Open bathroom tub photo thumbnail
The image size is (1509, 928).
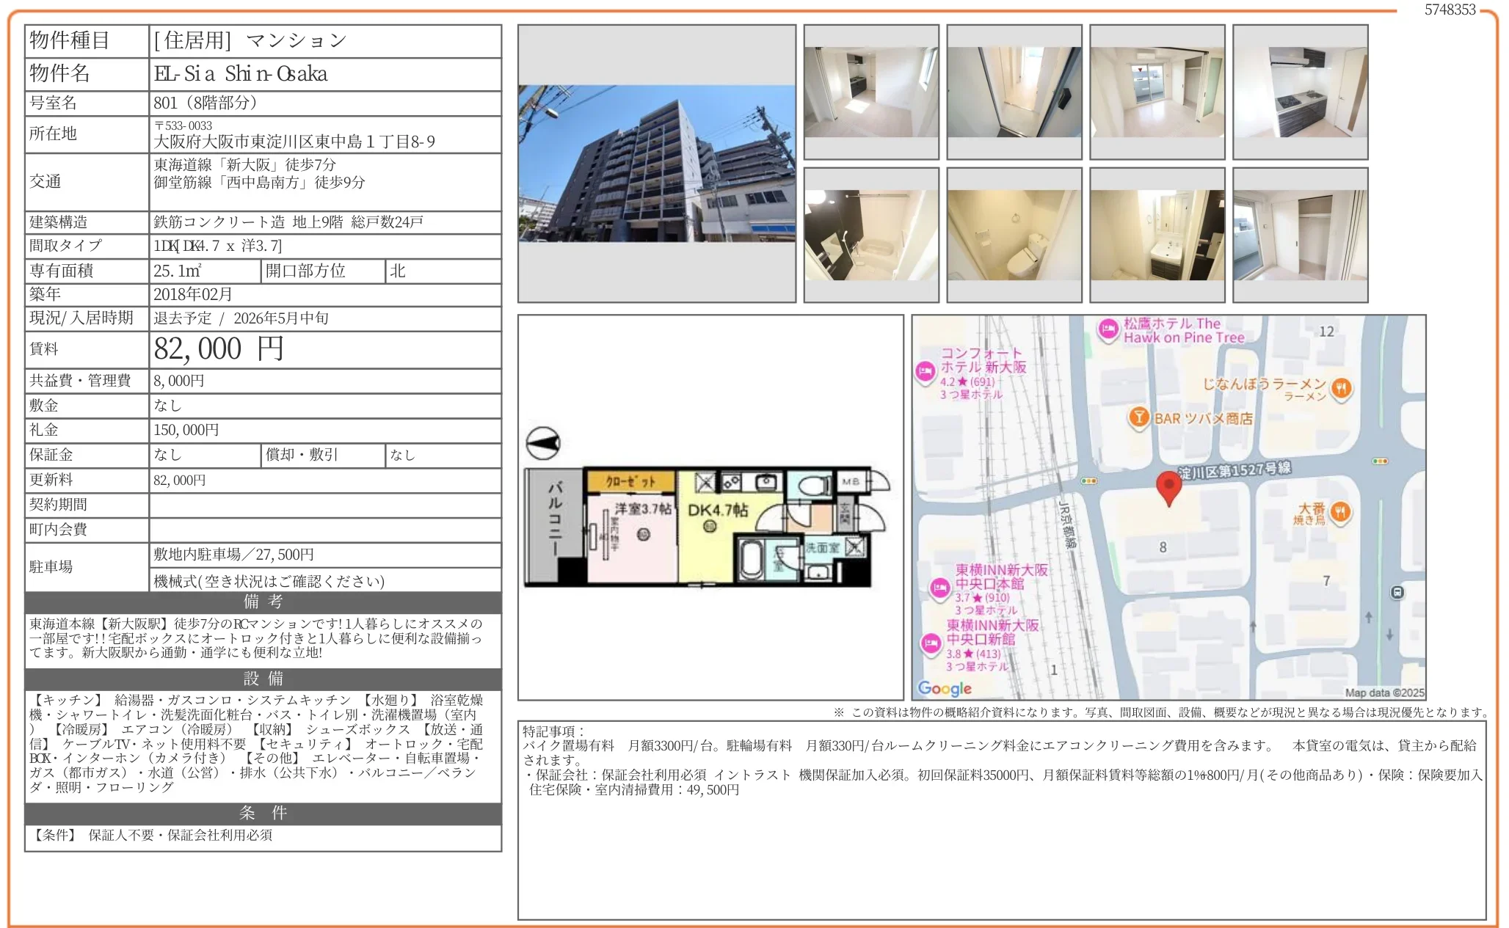tap(870, 235)
